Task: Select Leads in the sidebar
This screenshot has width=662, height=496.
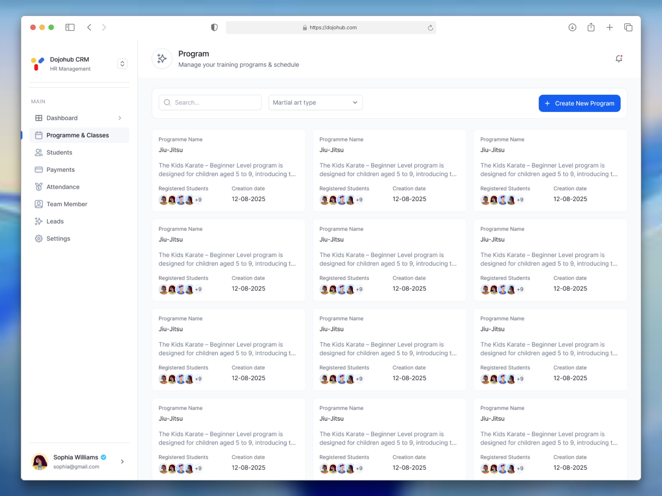Action: point(55,221)
